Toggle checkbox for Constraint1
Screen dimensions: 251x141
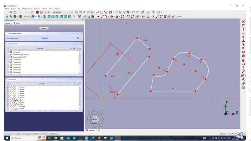[9, 52]
